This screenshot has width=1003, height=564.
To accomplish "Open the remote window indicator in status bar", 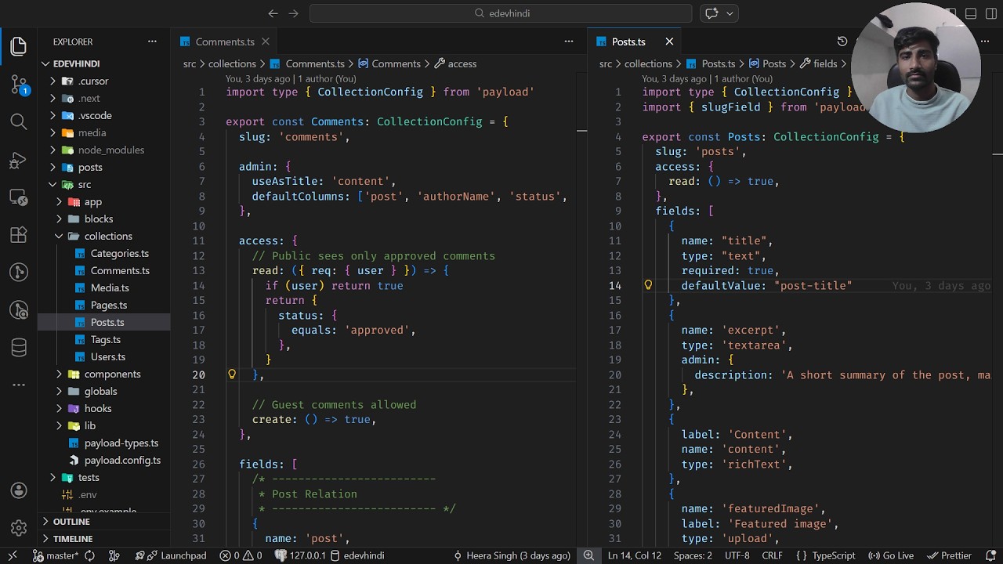I will [x=13, y=555].
